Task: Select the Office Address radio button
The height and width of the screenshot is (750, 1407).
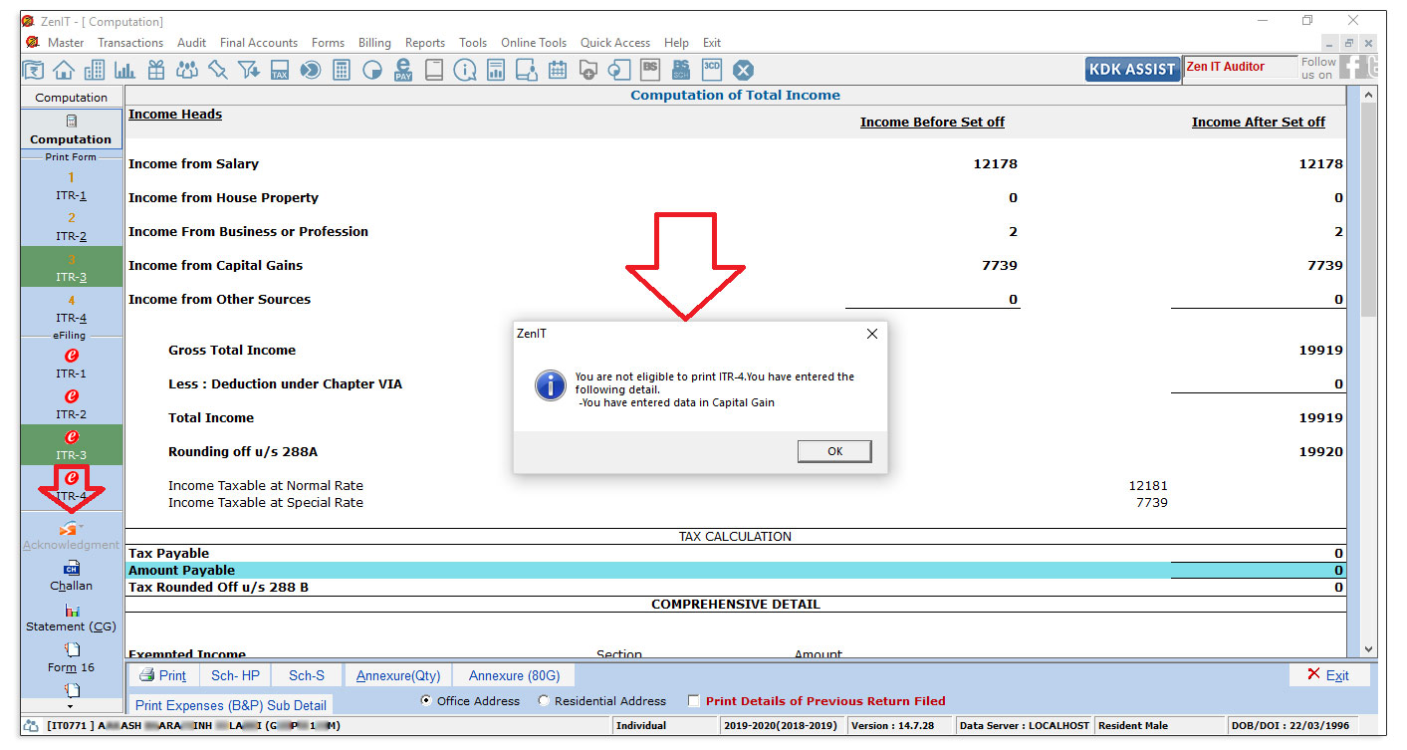Action: click(x=427, y=701)
